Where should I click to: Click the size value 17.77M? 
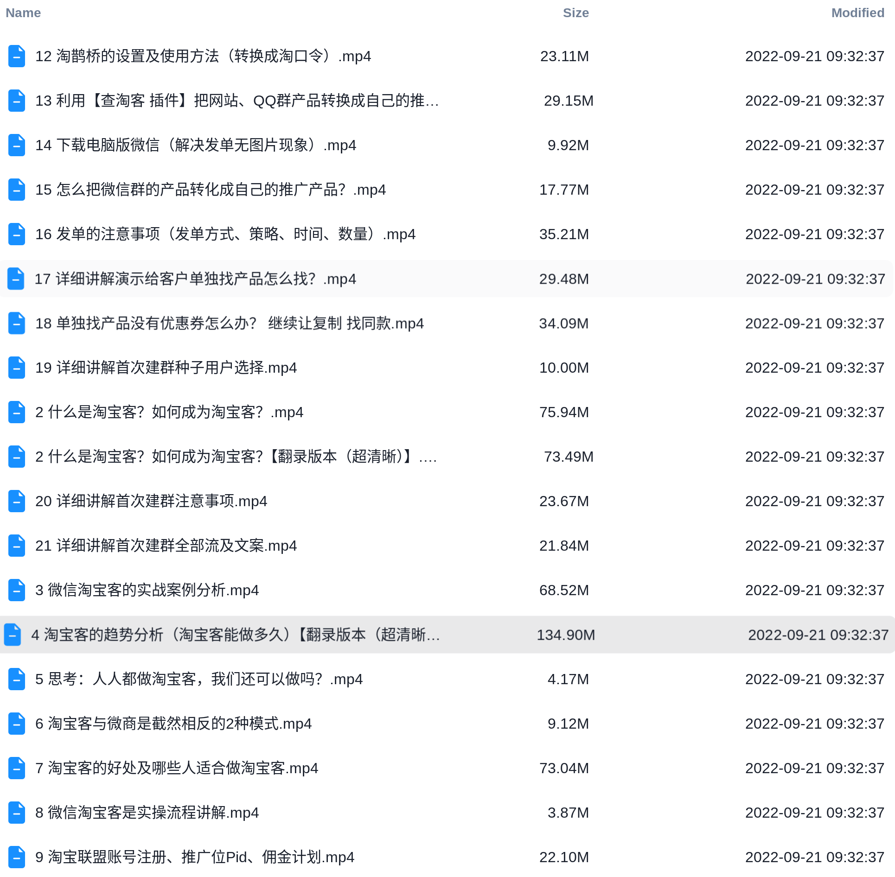tap(564, 190)
